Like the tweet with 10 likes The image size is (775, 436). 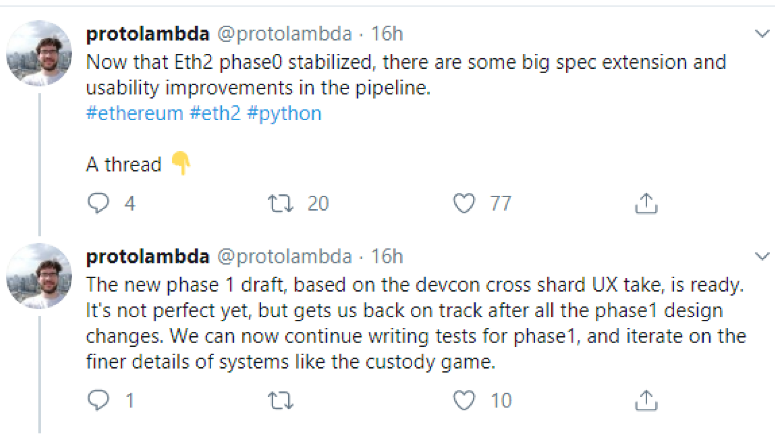pos(464,401)
